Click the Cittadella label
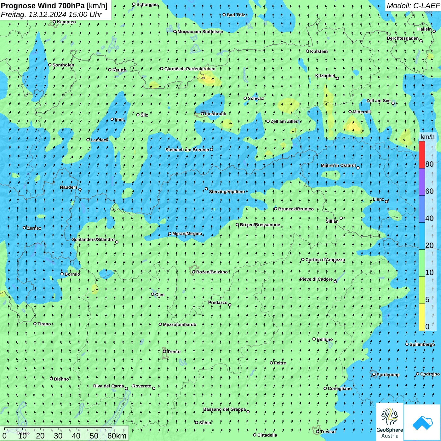Screen dimensions: 441x441 pyautogui.click(x=267, y=435)
